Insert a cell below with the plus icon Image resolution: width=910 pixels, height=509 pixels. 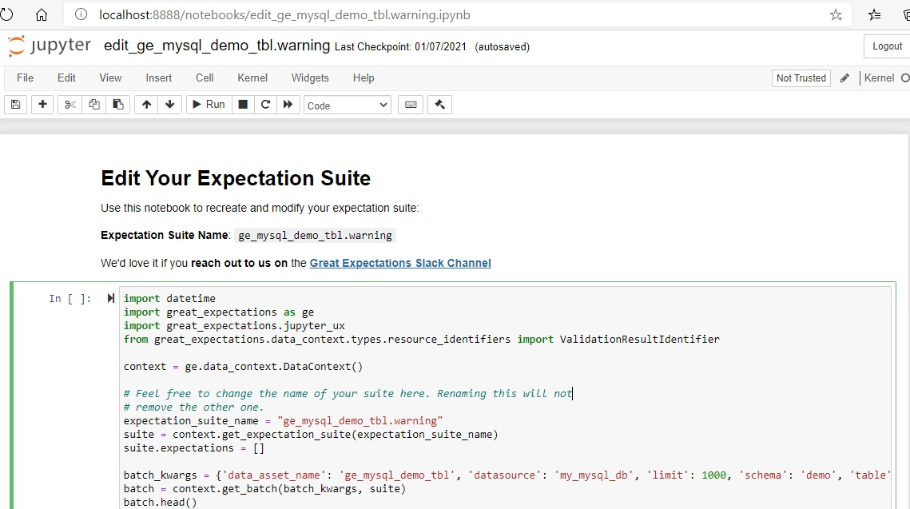coord(42,105)
